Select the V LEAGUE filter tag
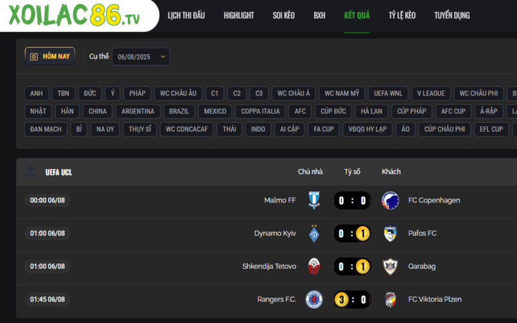This screenshot has height=323, width=517. 431,93
